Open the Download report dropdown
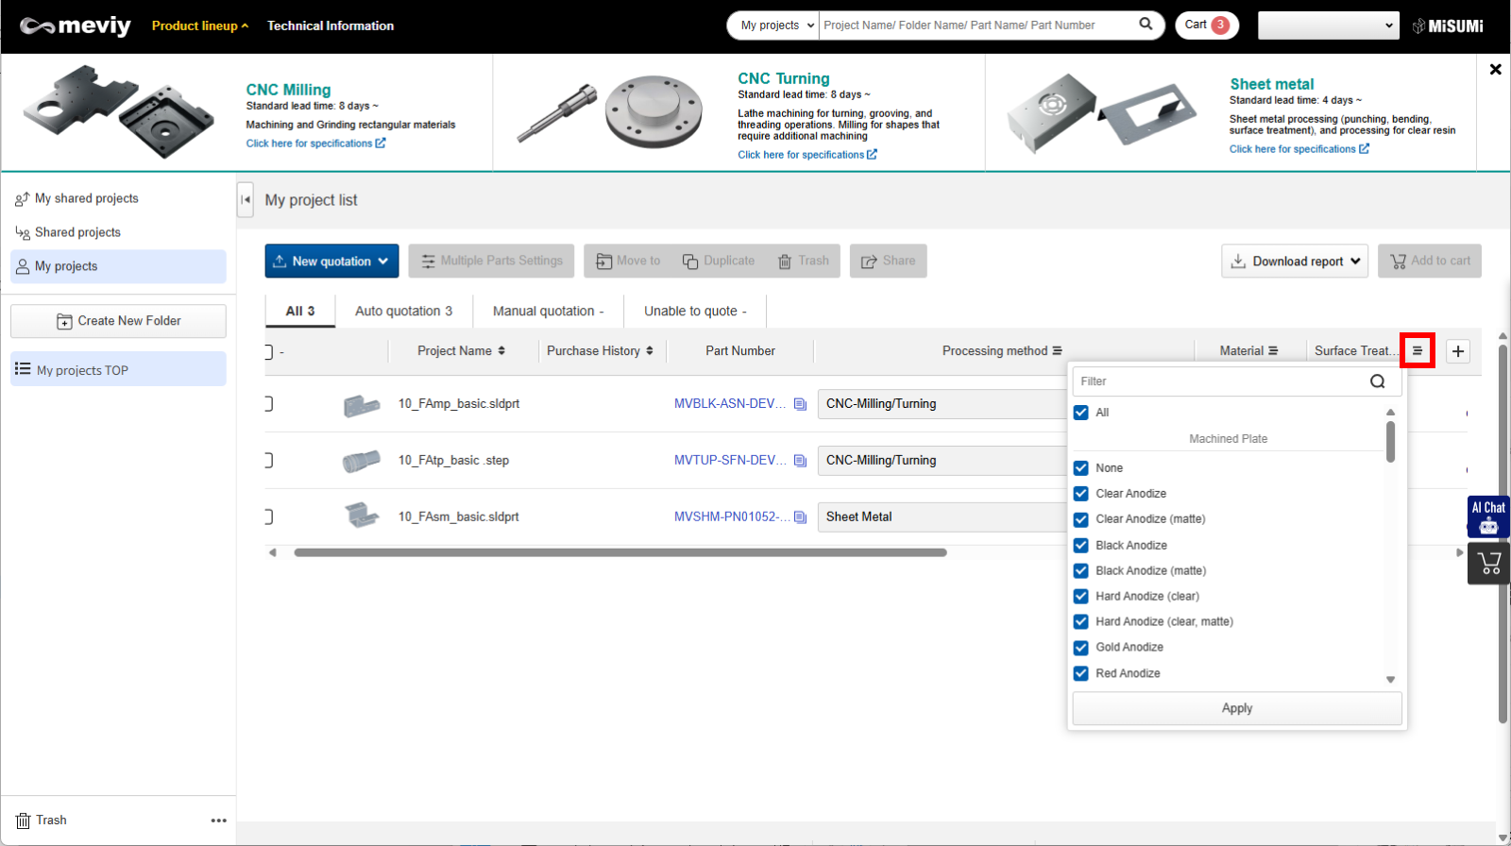The image size is (1511, 846). pyautogui.click(x=1297, y=262)
